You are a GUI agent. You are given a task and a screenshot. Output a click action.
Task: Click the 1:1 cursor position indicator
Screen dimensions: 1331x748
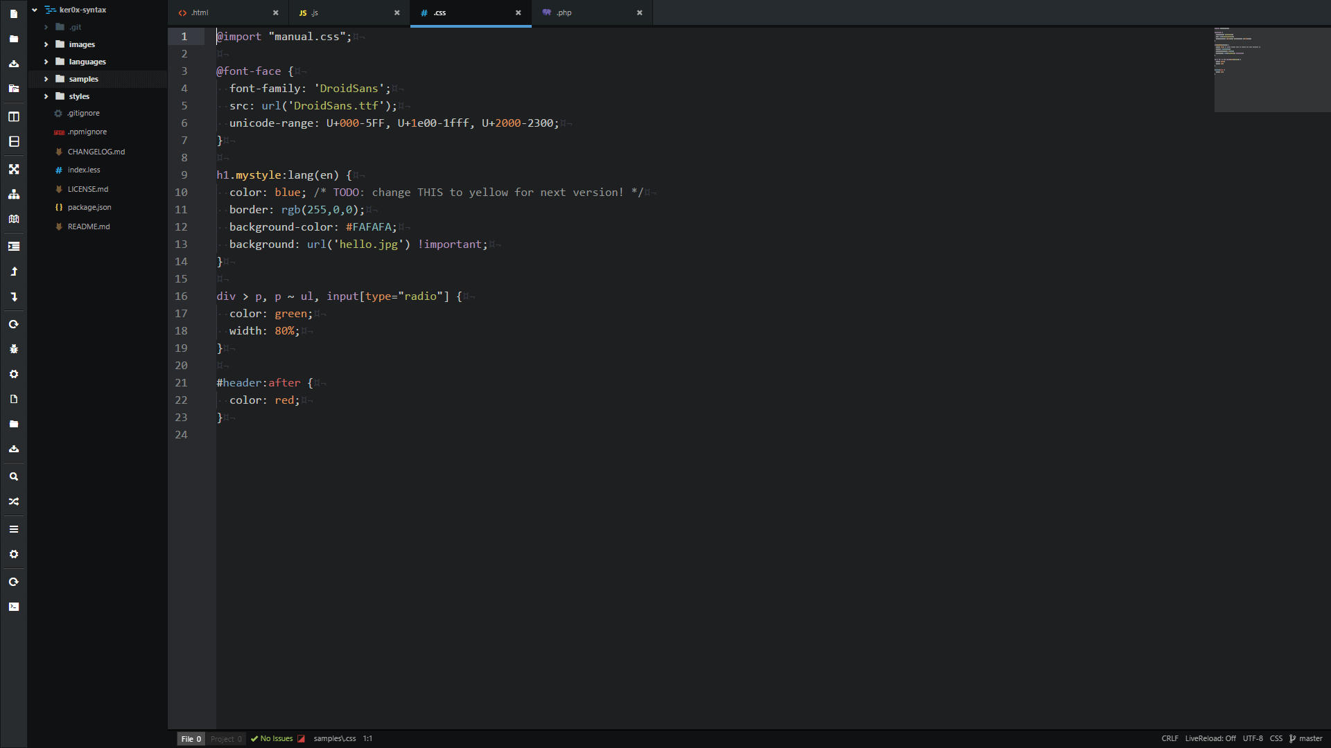[367, 739]
